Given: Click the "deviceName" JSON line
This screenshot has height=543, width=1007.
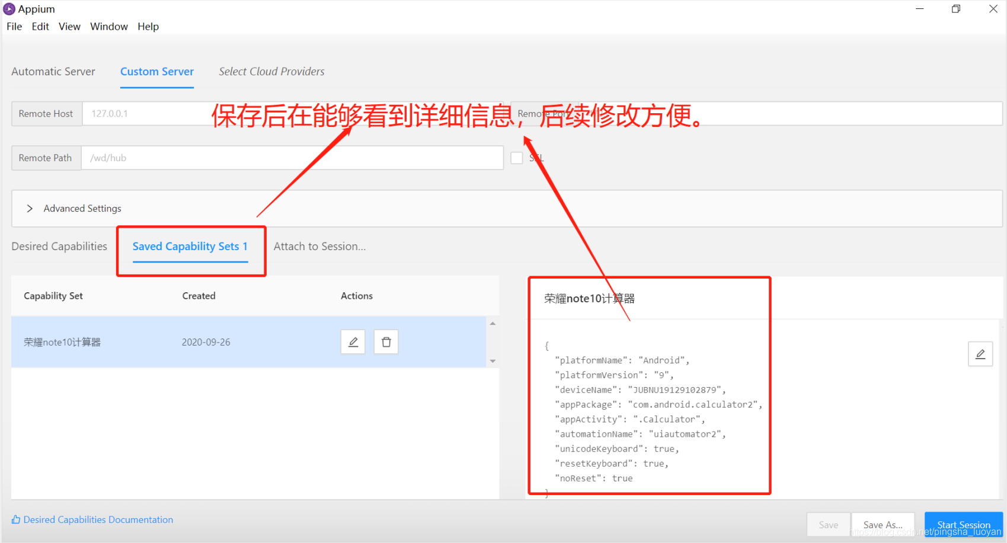Looking at the screenshot, I should coord(640,390).
